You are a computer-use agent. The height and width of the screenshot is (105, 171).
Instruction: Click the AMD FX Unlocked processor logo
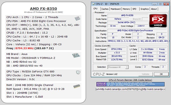(x=158, y=21)
